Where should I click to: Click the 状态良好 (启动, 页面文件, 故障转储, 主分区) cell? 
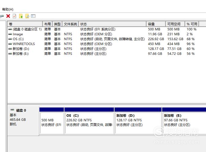113,39
